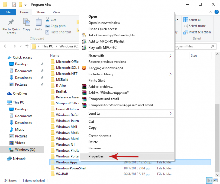Choose Copy in the context menu
Image resolution: width=220 pixels, height=184 pixels.
coord(127,128)
